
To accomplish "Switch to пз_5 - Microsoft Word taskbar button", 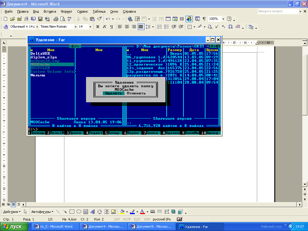I will pyautogui.click(x=56, y=226).
